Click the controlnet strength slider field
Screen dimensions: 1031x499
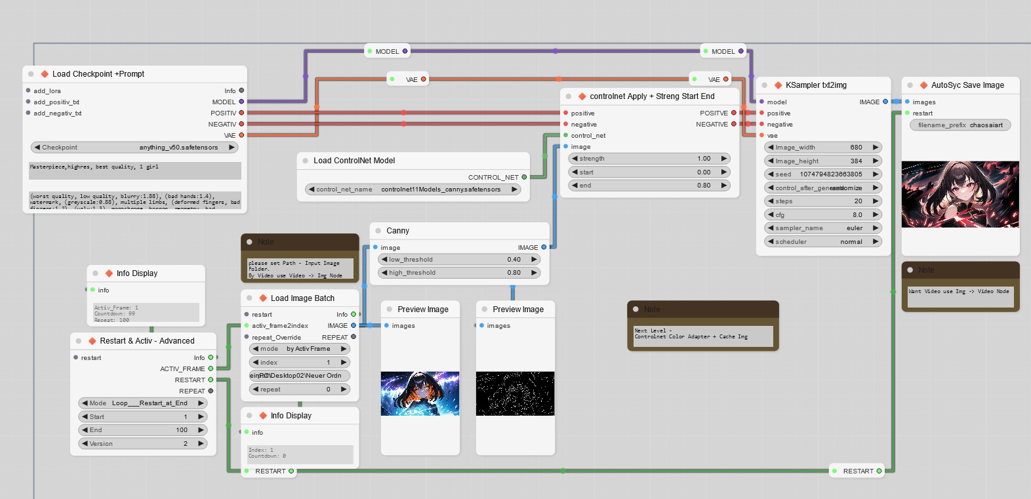[648, 159]
